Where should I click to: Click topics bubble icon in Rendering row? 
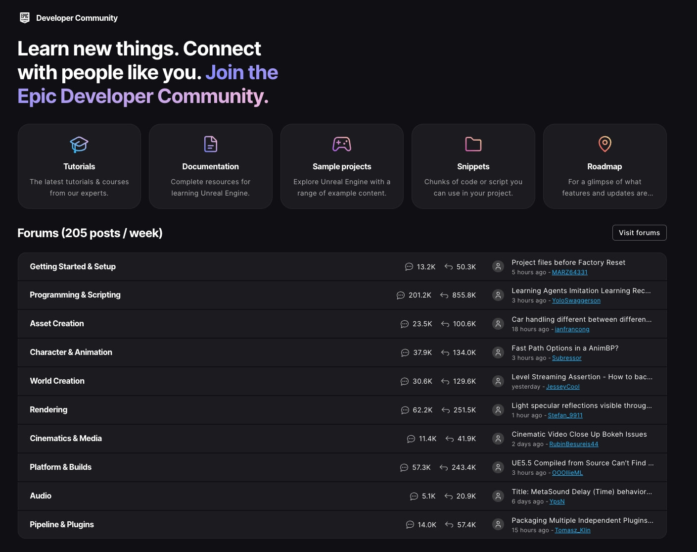(x=405, y=410)
